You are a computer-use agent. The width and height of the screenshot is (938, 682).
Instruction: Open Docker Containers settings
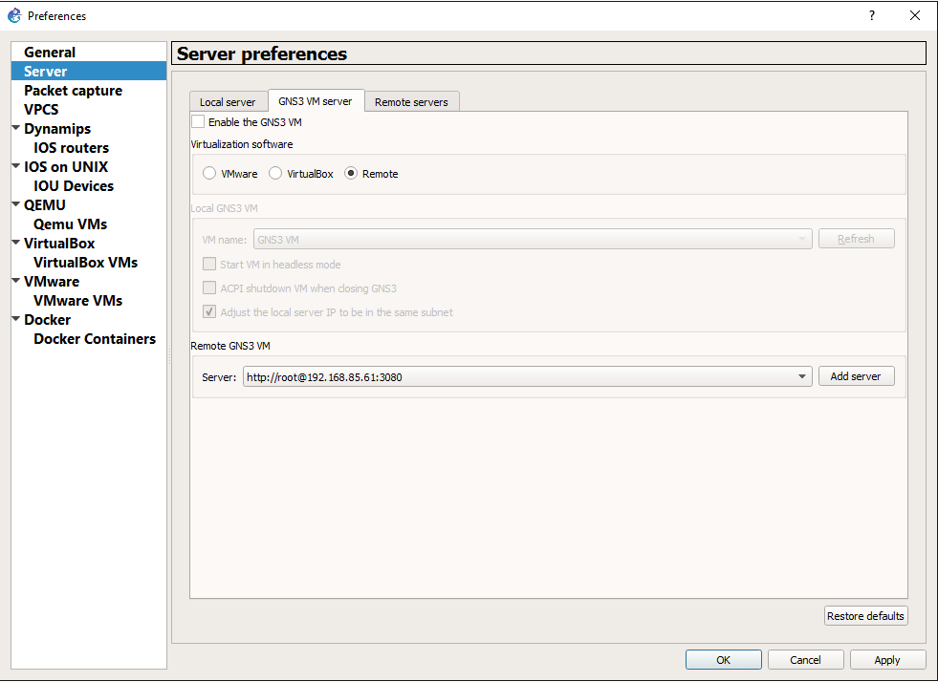pyautogui.click(x=95, y=339)
